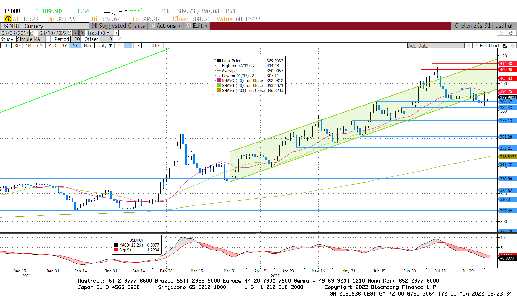The width and height of the screenshot is (517, 307).
Task: Toggle SMAVG (20) pink legend swatch
Action: pos(219,81)
